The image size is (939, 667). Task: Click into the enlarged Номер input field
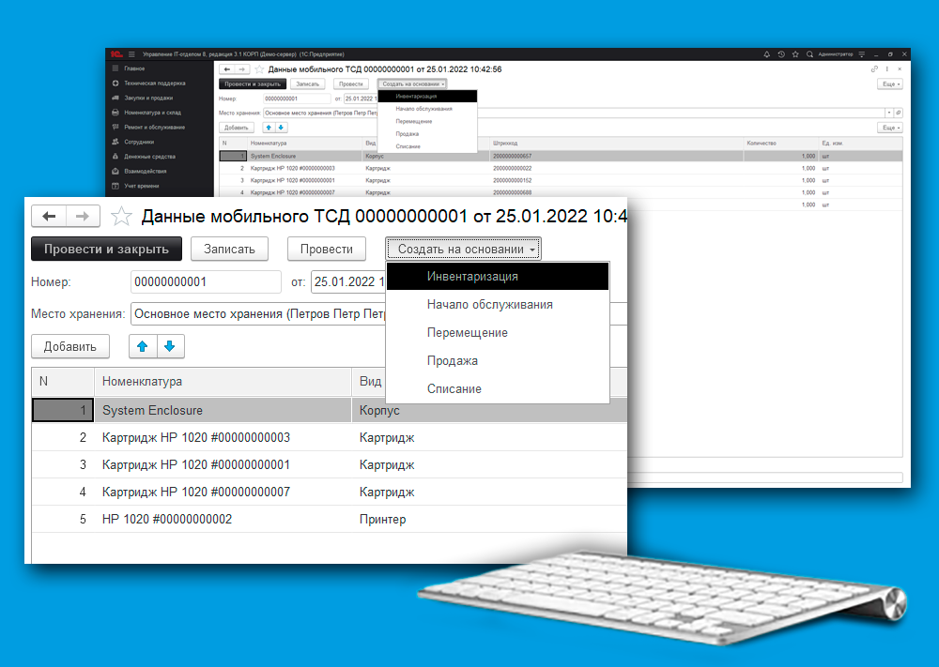[x=205, y=281]
